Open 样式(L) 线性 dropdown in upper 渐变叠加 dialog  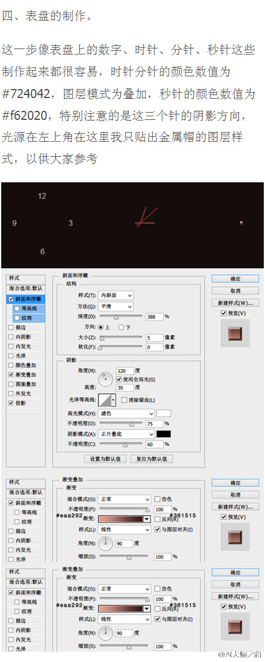[125, 529]
